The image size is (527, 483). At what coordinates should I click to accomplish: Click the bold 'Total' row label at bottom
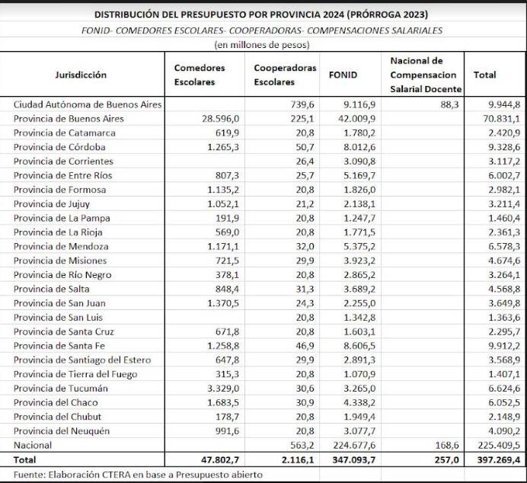coord(26,461)
